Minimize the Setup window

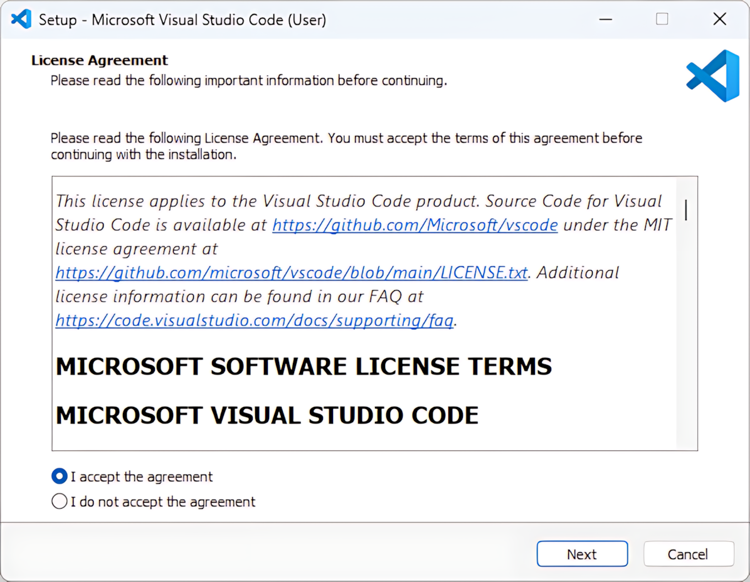pyautogui.click(x=605, y=19)
